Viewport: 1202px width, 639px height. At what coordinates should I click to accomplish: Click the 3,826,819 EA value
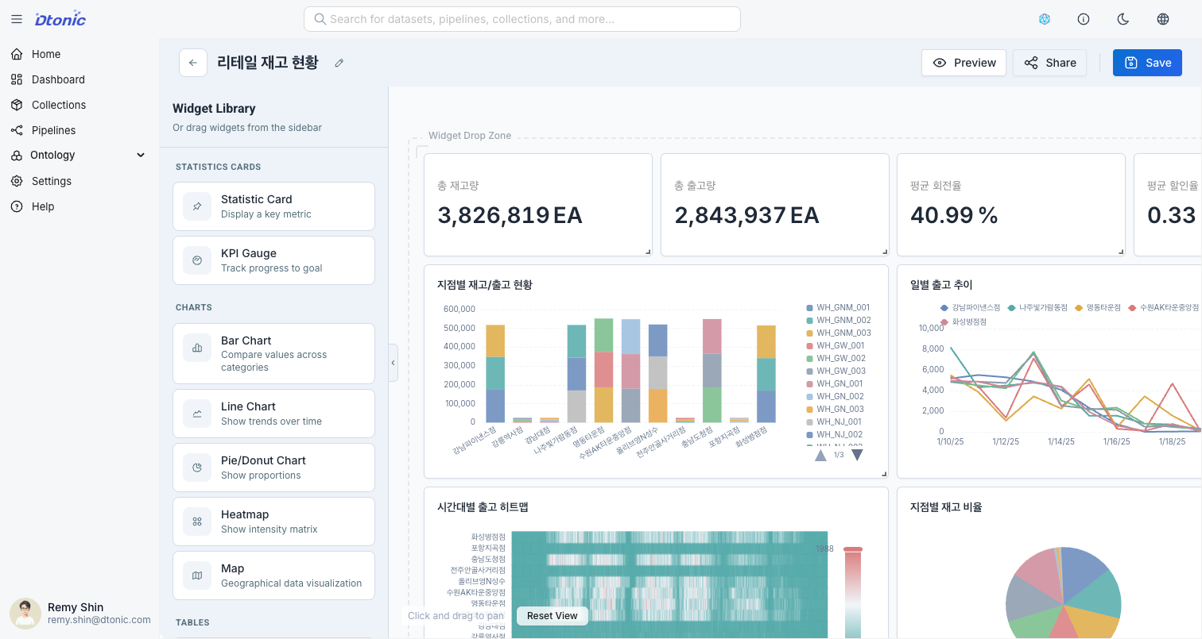pos(509,215)
